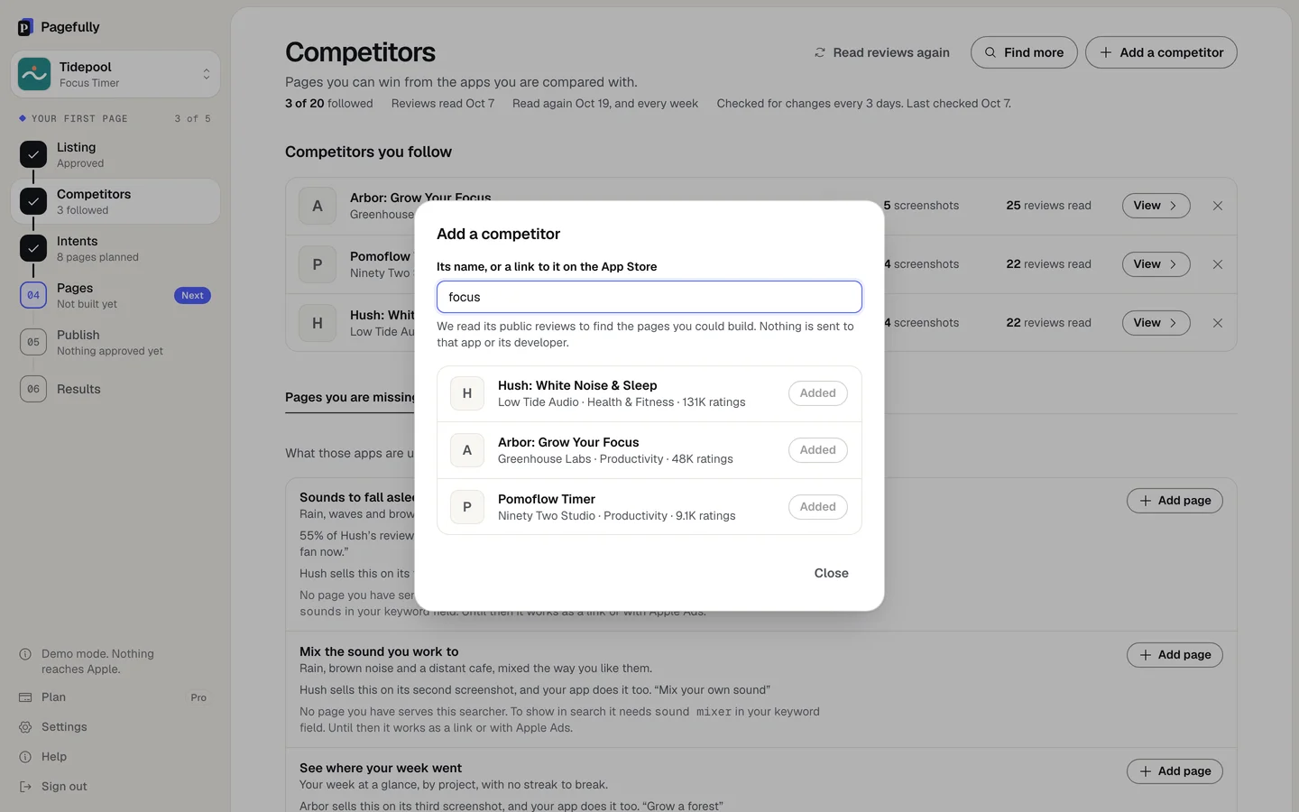
Task: Click the Pomoflow result P avatar
Action: pos(467,507)
